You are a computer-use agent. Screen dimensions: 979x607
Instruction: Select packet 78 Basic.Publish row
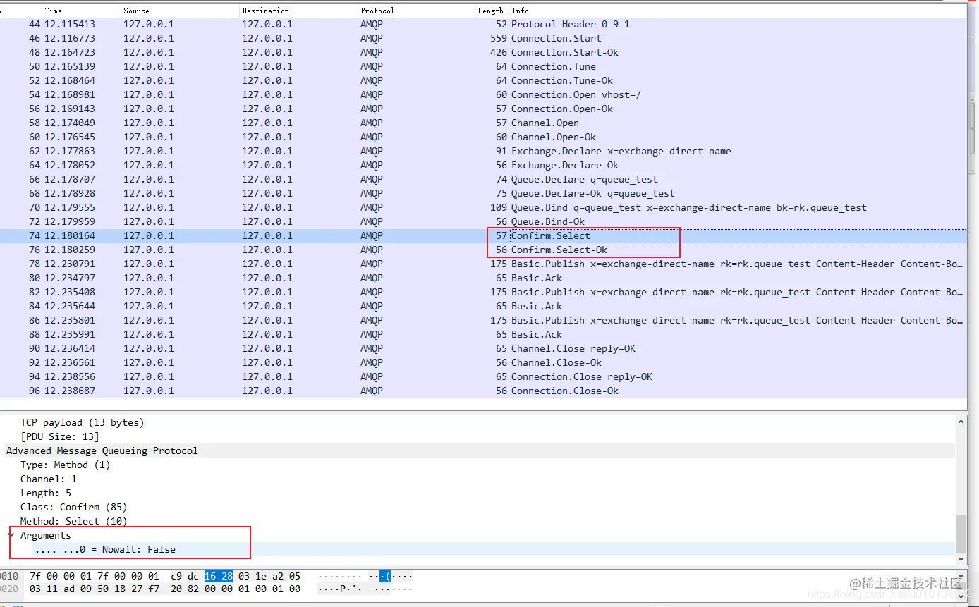pos(483,264)
